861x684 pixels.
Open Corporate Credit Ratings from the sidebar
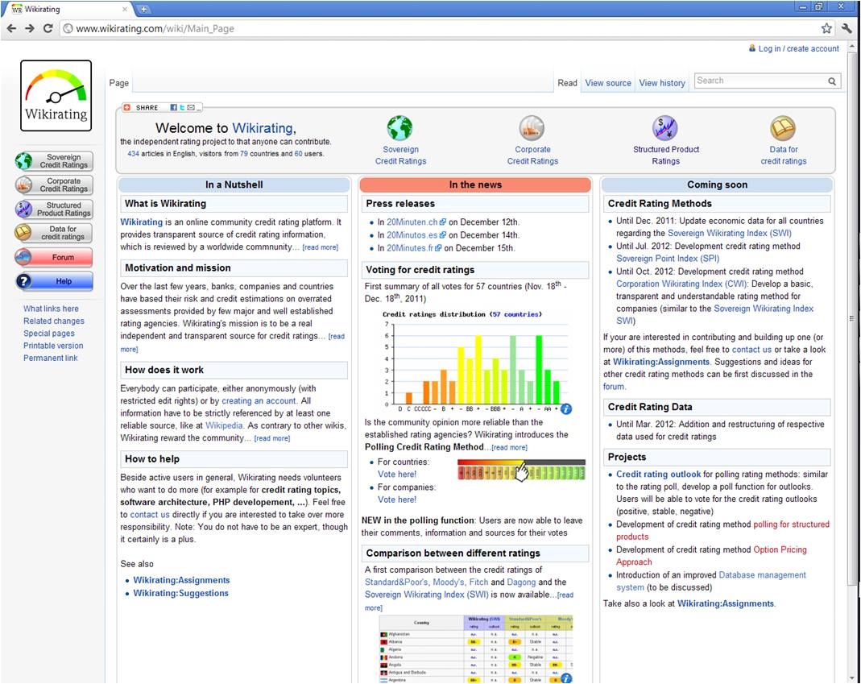[53, 185]
